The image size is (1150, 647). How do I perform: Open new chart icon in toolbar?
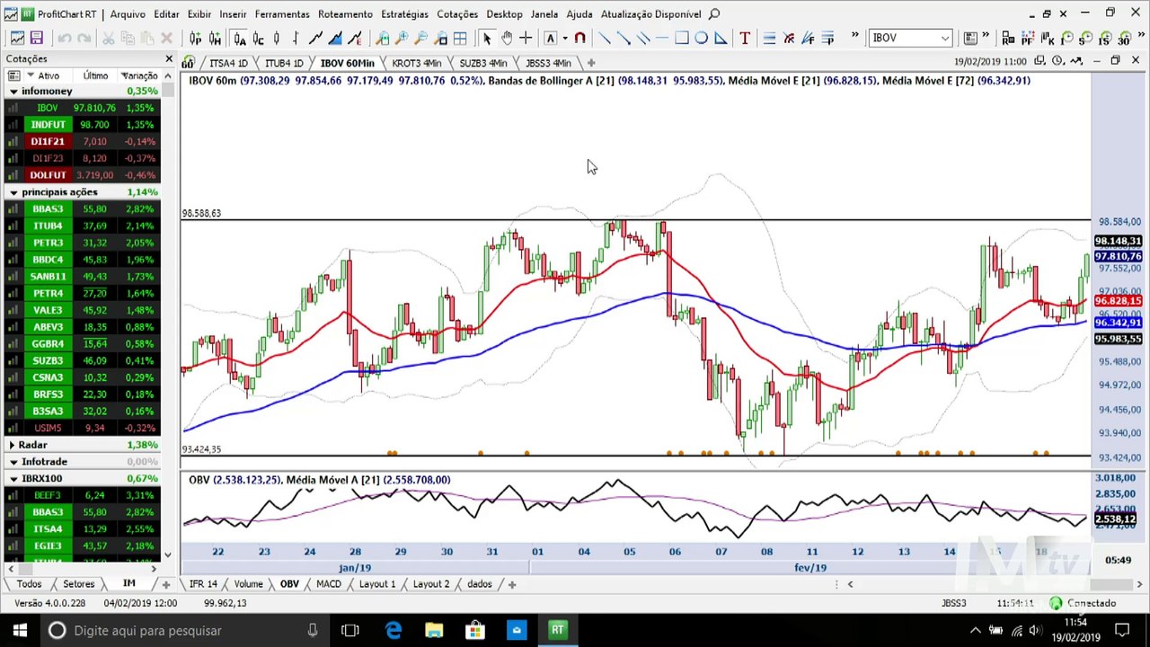[x=17, y=38]
